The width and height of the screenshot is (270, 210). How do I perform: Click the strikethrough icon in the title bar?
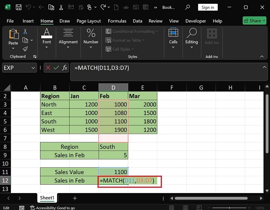pyautogui.click(x=126, y=8)
